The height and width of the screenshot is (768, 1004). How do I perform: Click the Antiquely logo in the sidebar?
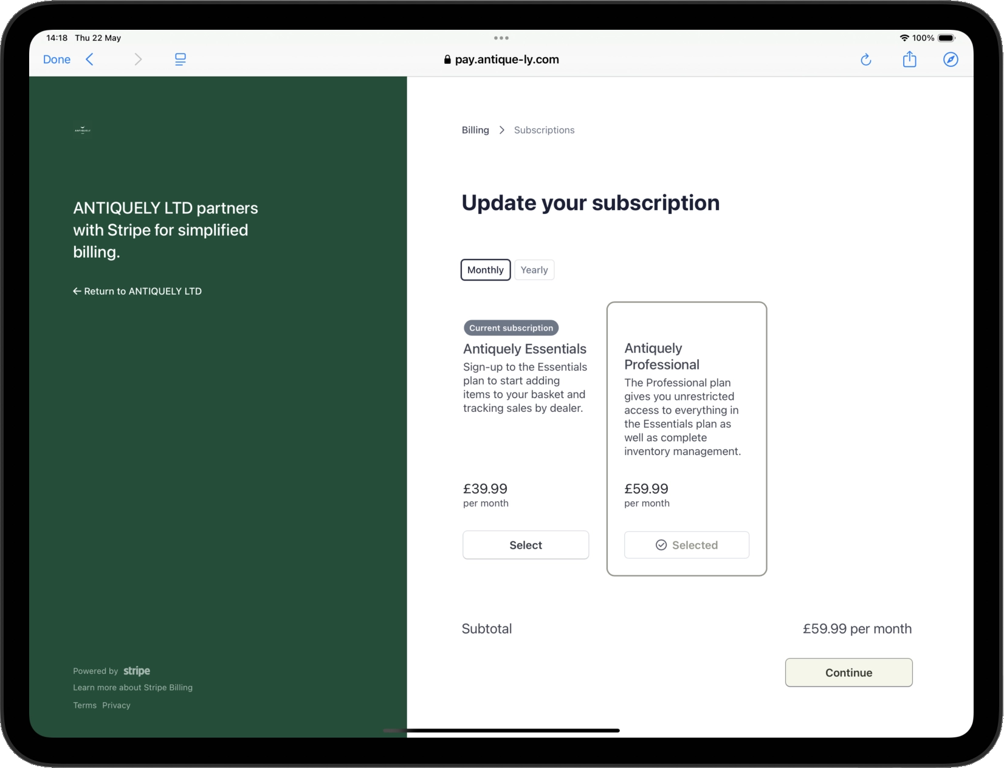(83, 130)
